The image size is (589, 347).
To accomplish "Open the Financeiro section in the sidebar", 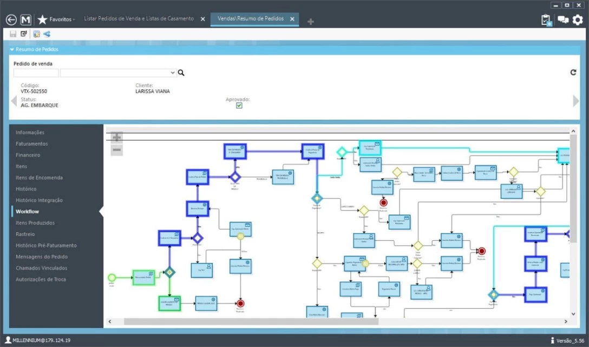I will (x=28, y=155).
